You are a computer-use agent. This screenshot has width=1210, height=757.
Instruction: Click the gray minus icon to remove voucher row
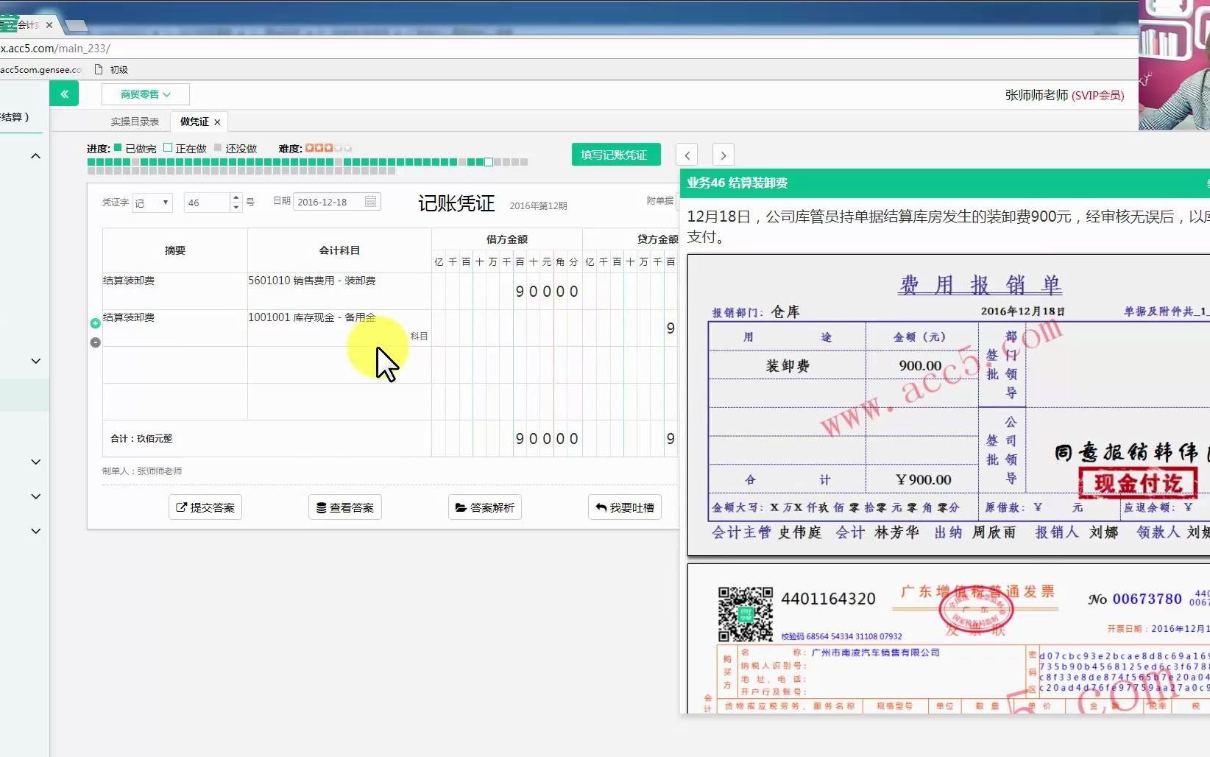(x=95, y=342)
